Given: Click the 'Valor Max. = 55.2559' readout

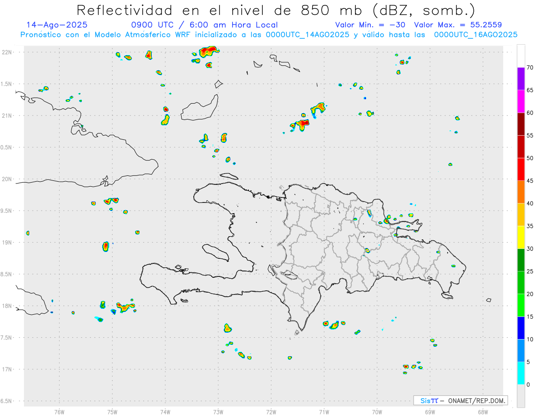Looking at the screenshot, I should click(458, 25).
